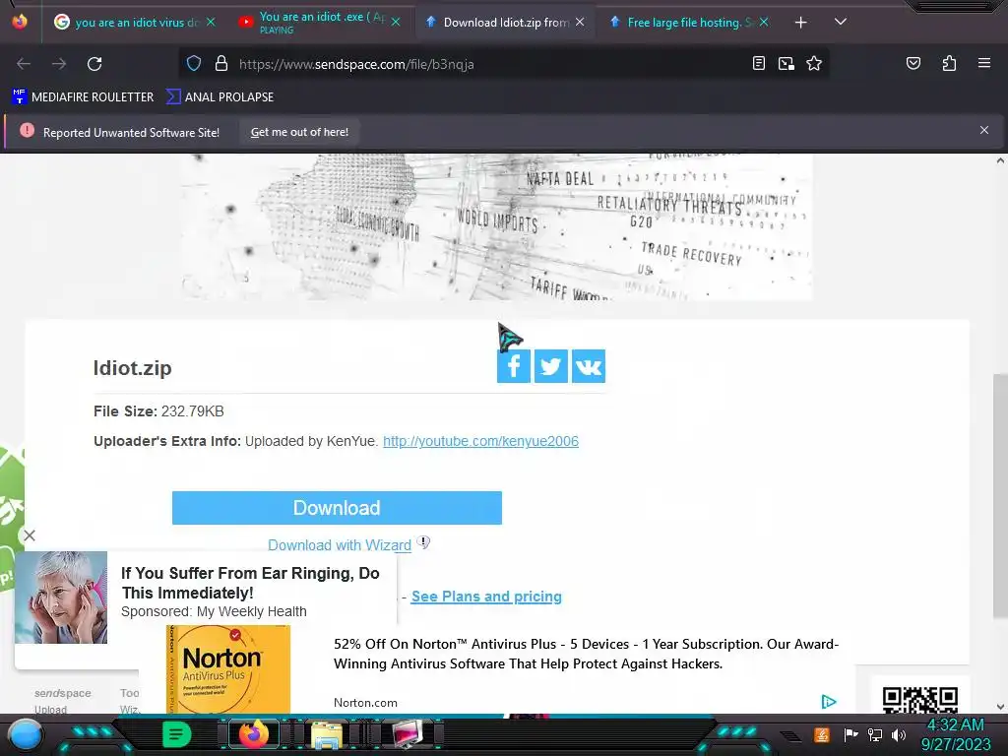View site security lock information
1008x756 pixels.
click(x=221, y=64)
